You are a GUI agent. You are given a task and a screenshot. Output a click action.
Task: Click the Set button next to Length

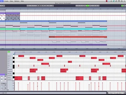click(5, 88)
